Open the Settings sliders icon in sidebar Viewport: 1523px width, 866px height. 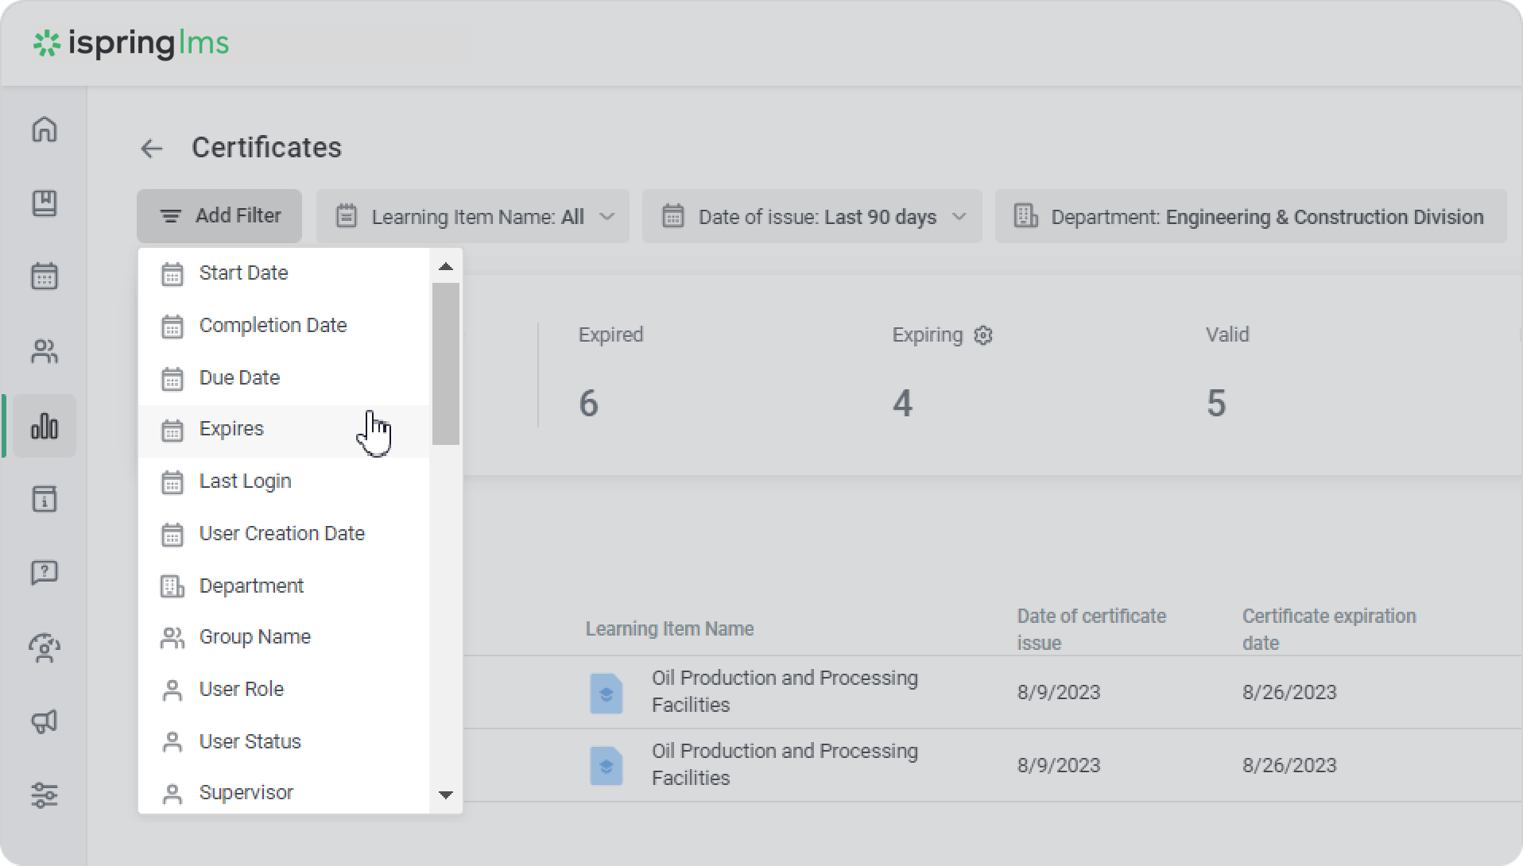coord(45,794)
